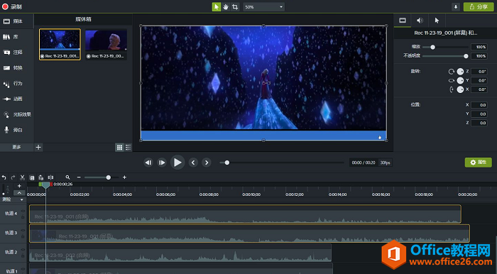
Task: Select the second media bin clip thumbnail
Action: click(106, 44)
